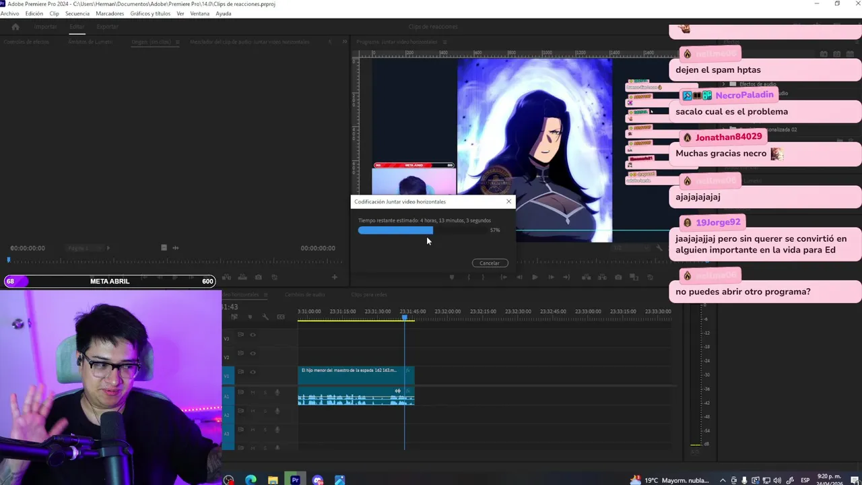Select the Mezclador del clip de audio tab
This screenshot has height=485, width=862.
250,42
